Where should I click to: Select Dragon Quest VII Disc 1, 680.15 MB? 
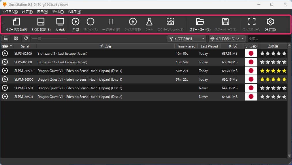pyautogui.click(x=144, y=79)
